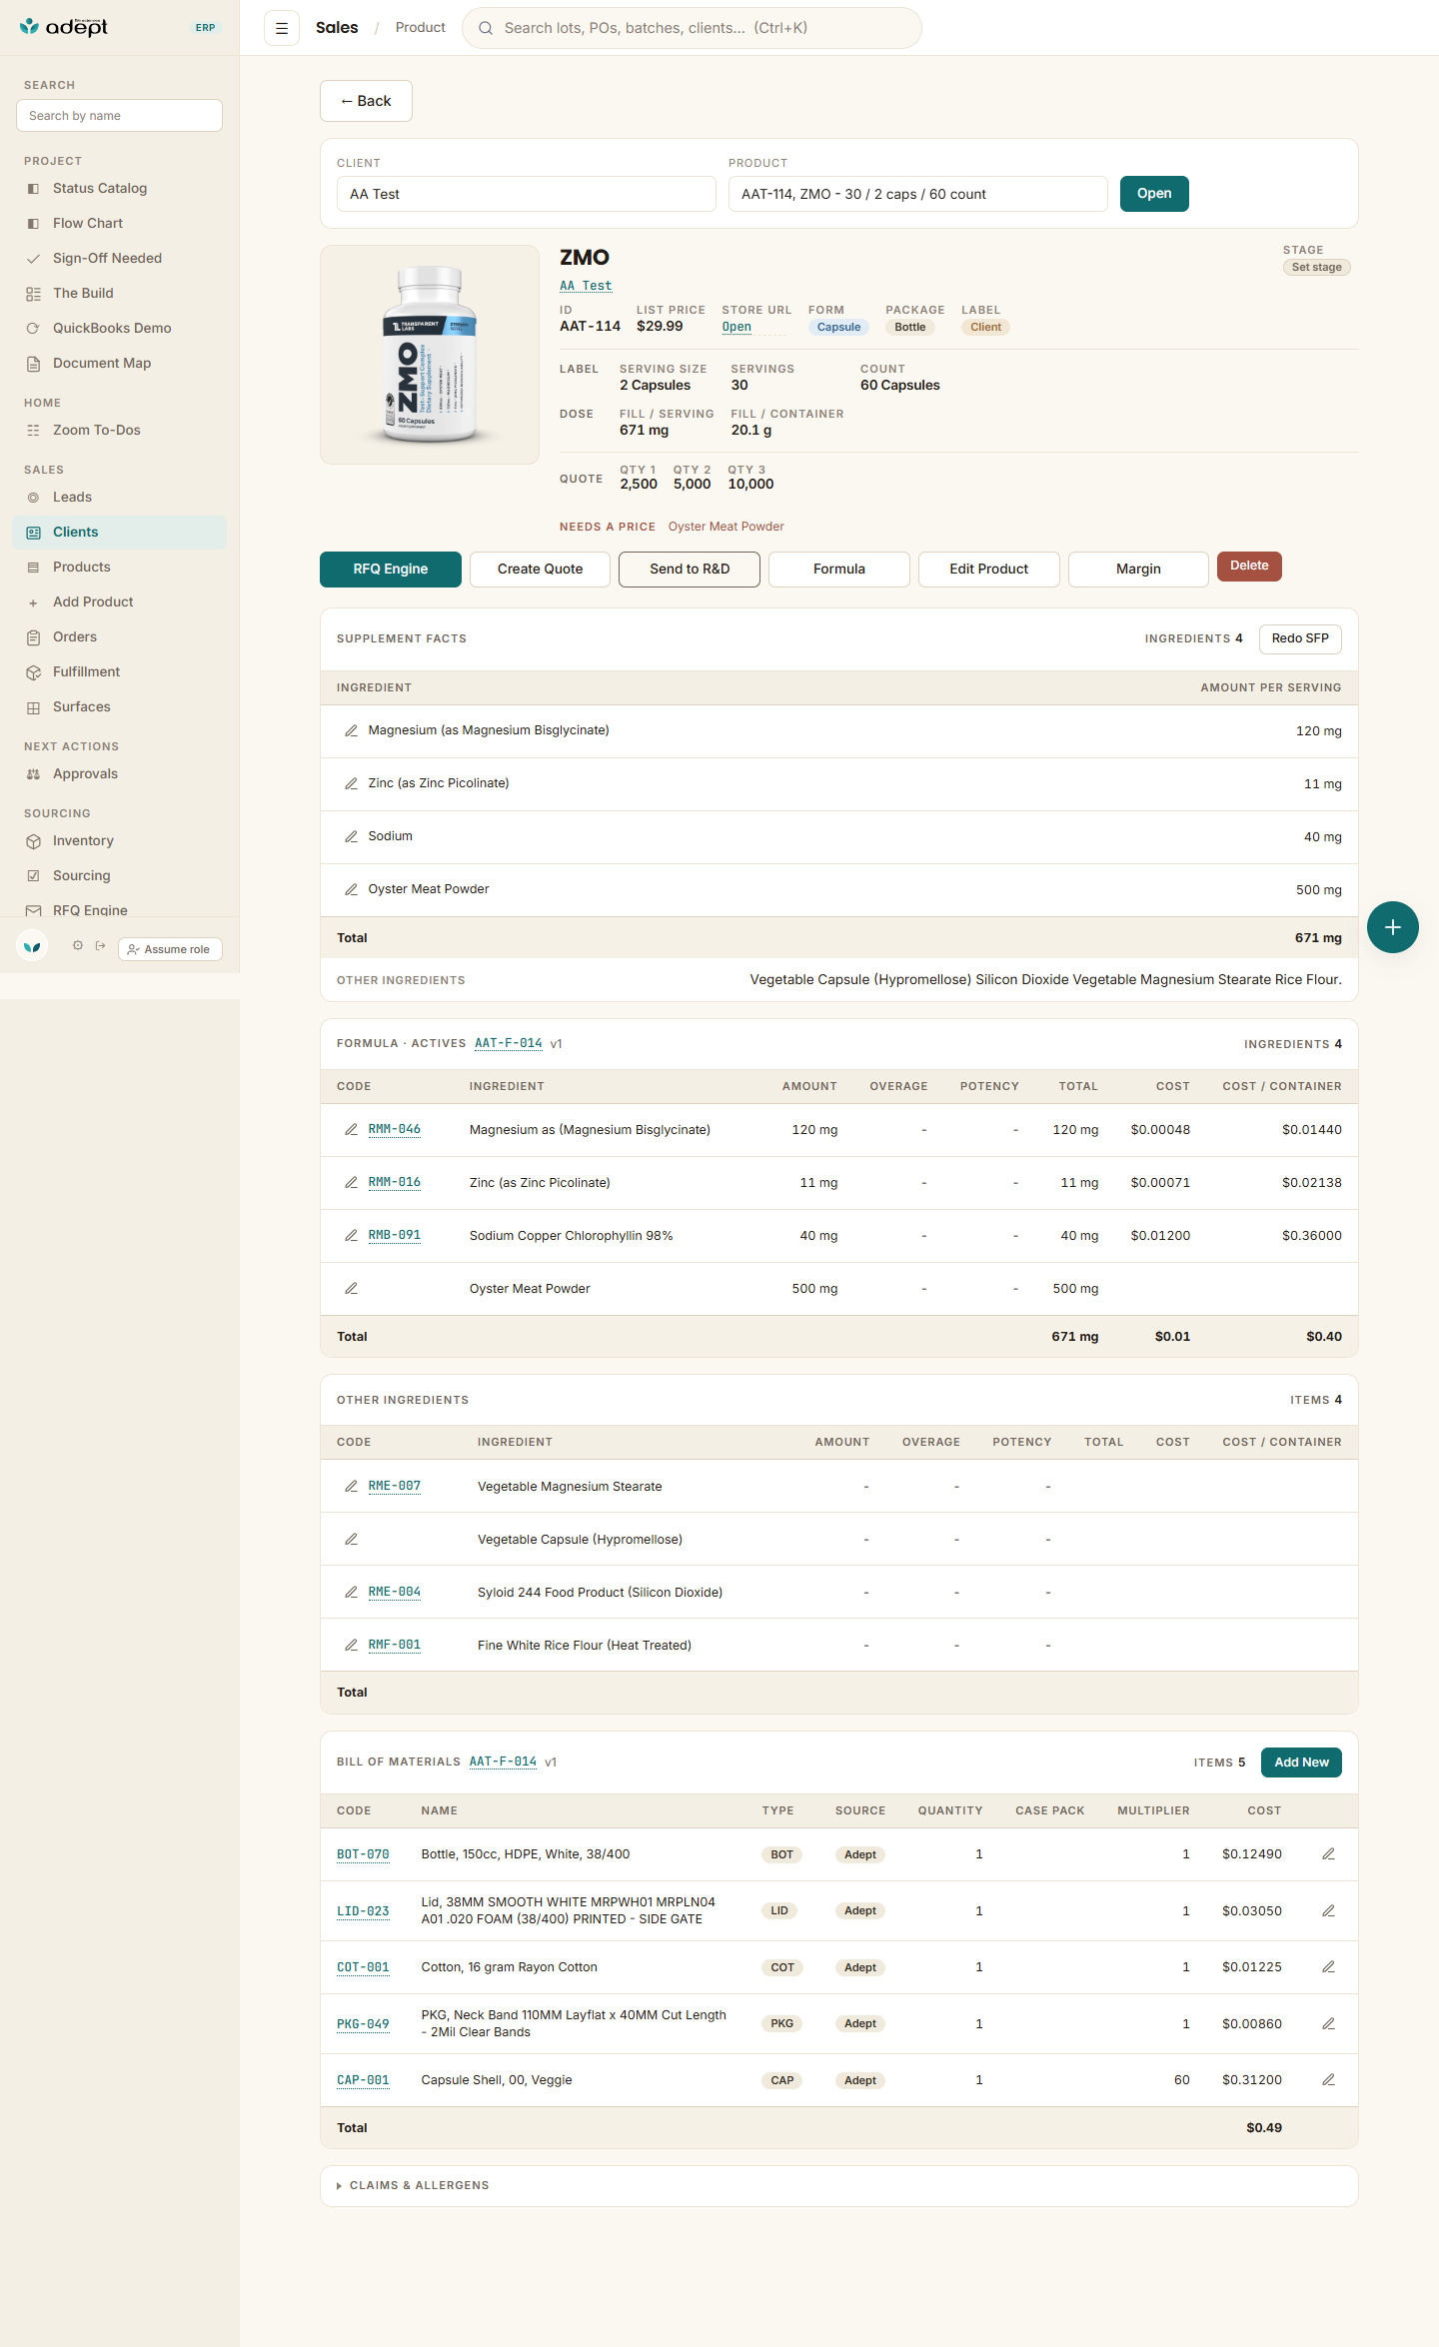1439x2347 pixels.
Task: Click the ZMO product bottle thumbnail
Action: pyautogui.click(x=430, y=355)
